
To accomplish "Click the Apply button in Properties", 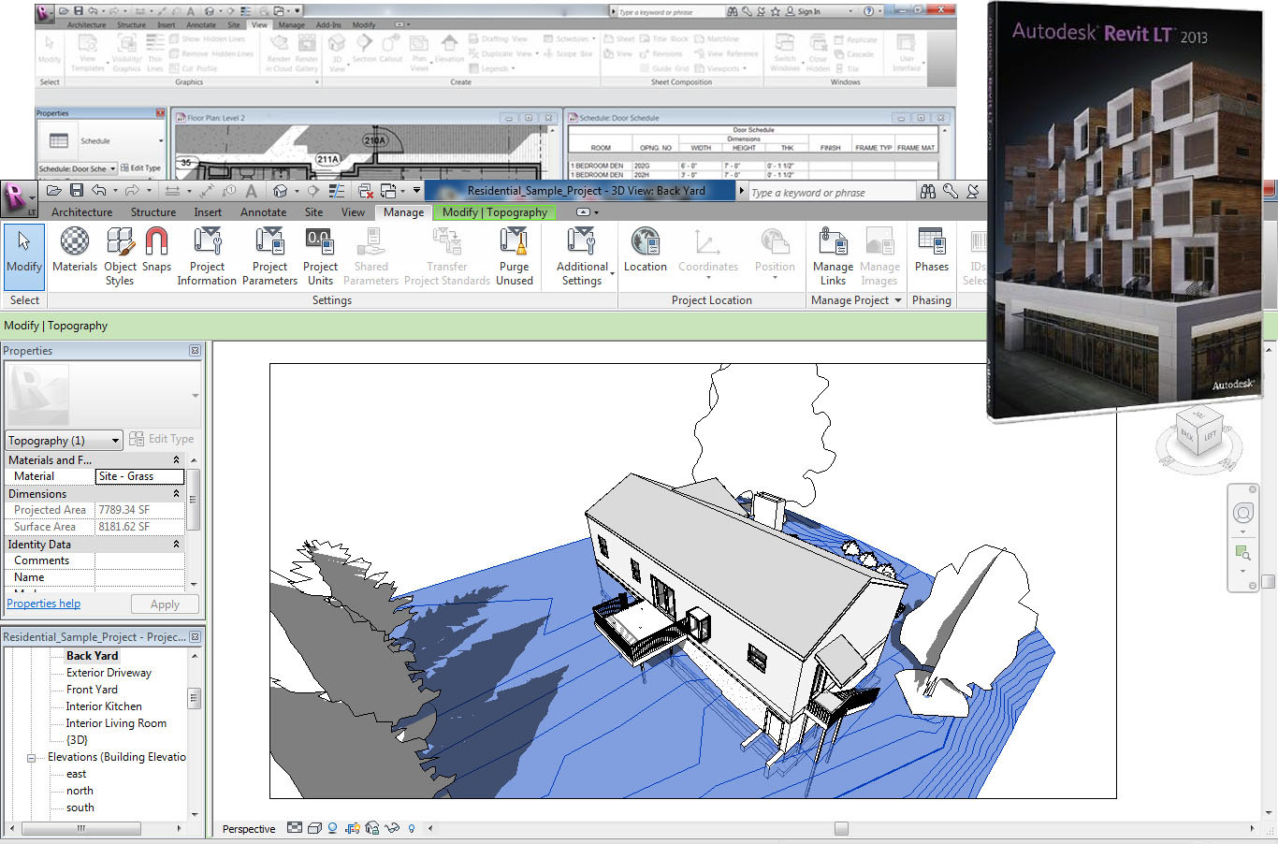I will point(165,604).
